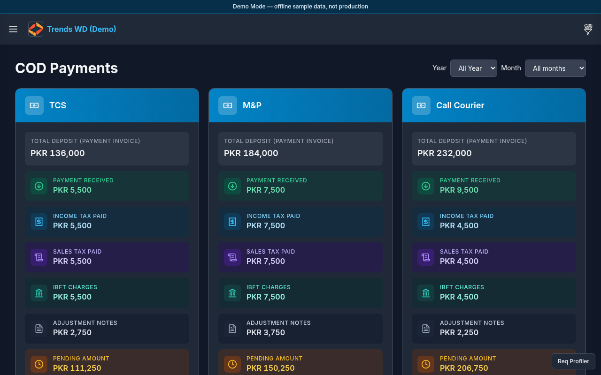Viewport: 601px width, 375px height.
Task: Click M&P Adjustment Notes document icon
Action: 232,329
